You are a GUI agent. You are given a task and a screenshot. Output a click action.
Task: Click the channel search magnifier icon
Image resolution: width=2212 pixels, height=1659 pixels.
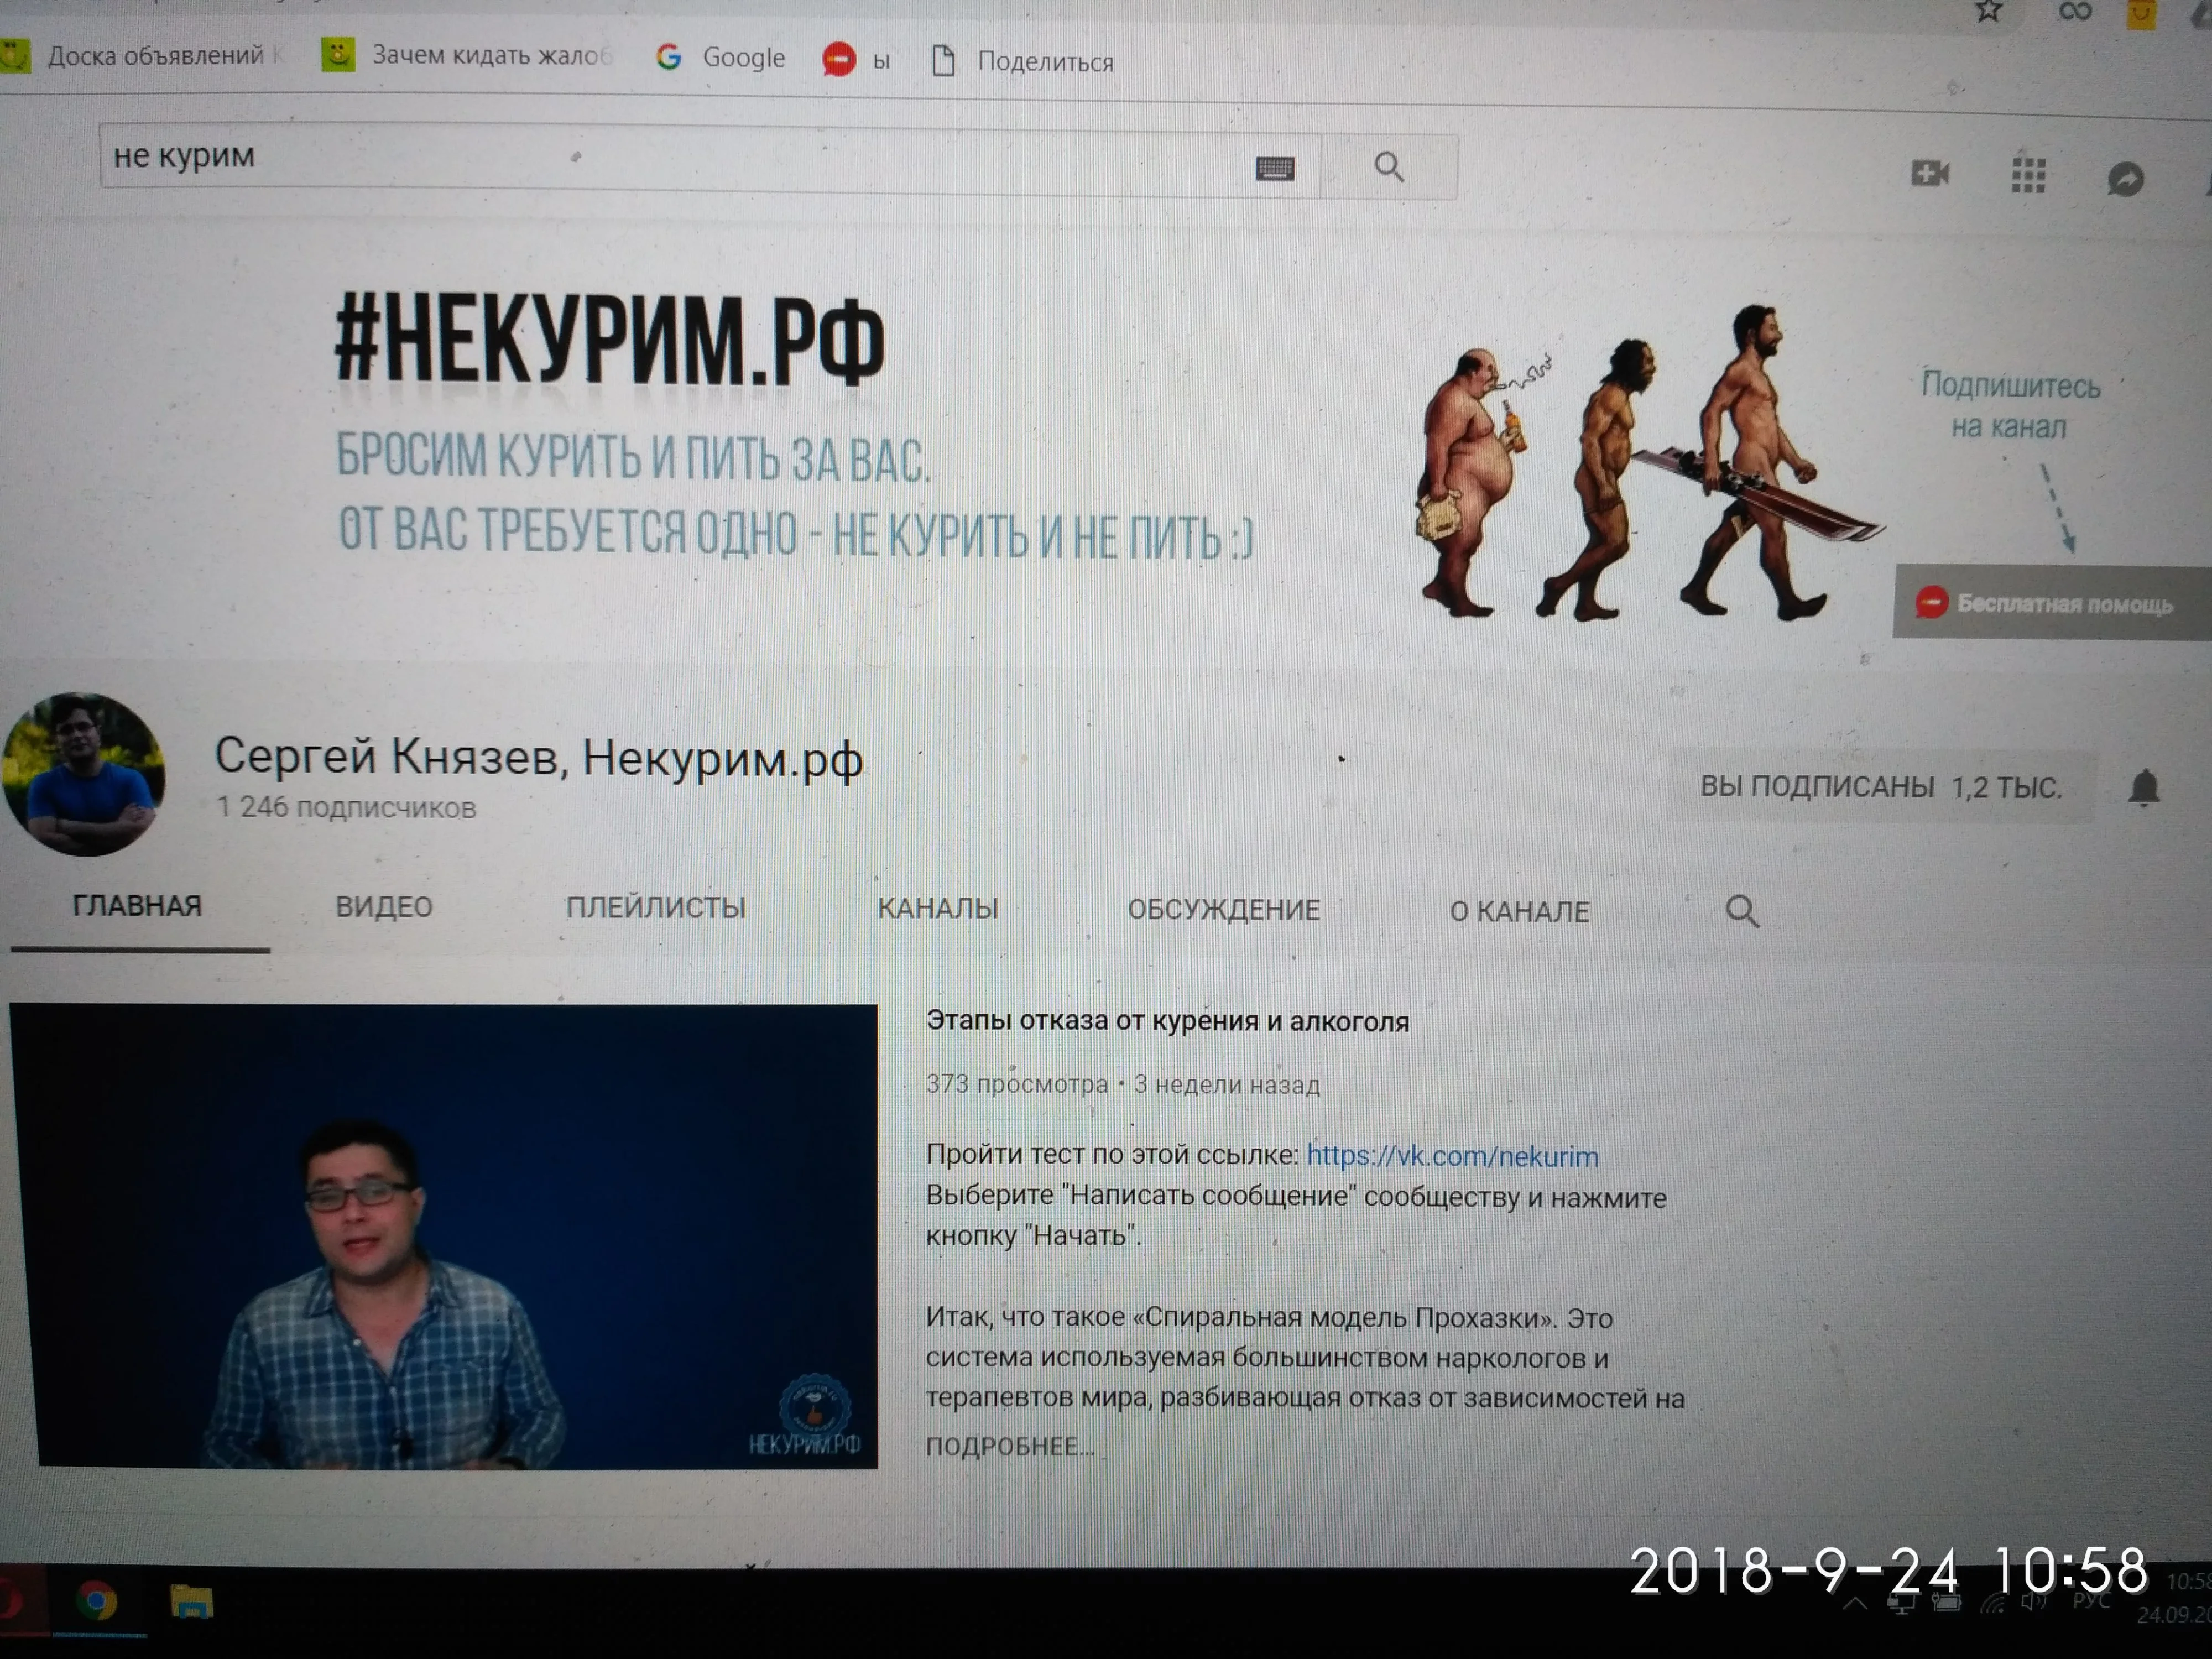pyautogui.click(x=1741, y=911)
